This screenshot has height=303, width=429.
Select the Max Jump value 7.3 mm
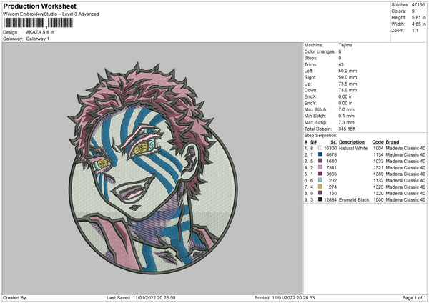click(346, 122)
